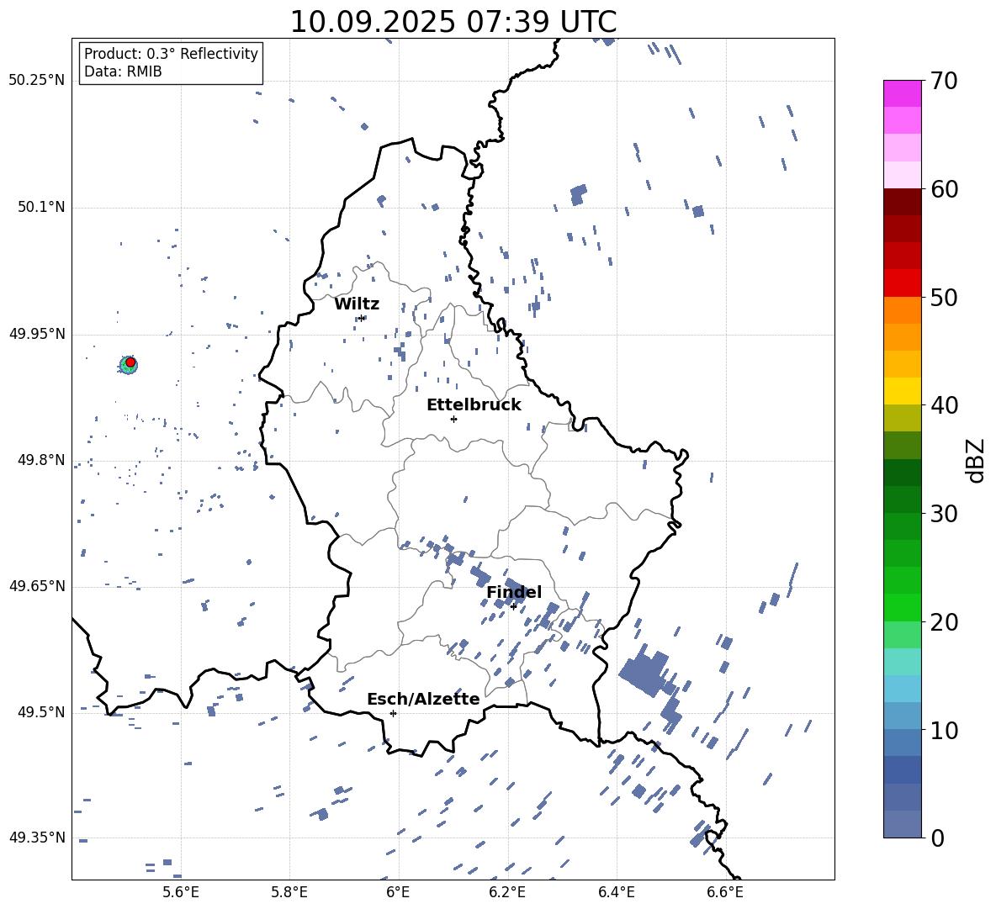Click the 6°E longitude label
Image resolution: width=996 pixels, height=909 pixels.
click(x=398, y=893)
